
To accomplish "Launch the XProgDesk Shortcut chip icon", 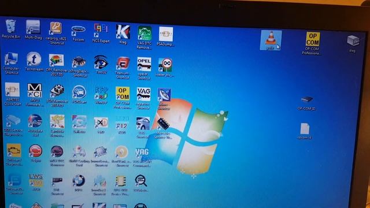I will tap(79, 62).
